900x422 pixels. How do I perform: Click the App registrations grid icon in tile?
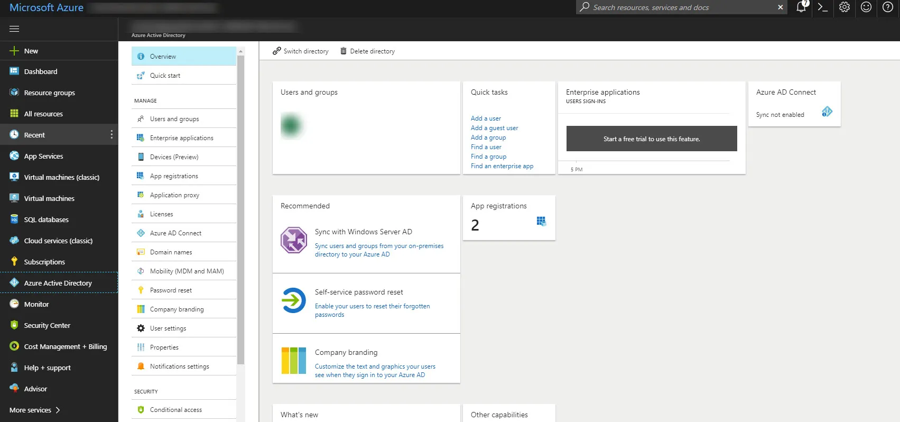tap(541, 221)
